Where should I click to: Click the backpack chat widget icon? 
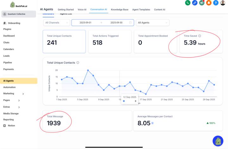click(x=218, y=141)
